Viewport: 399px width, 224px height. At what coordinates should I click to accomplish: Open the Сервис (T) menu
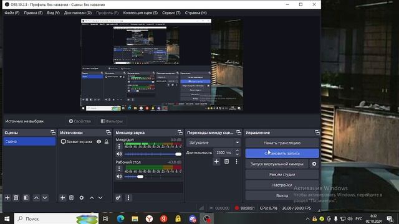(x=171, y=12)
